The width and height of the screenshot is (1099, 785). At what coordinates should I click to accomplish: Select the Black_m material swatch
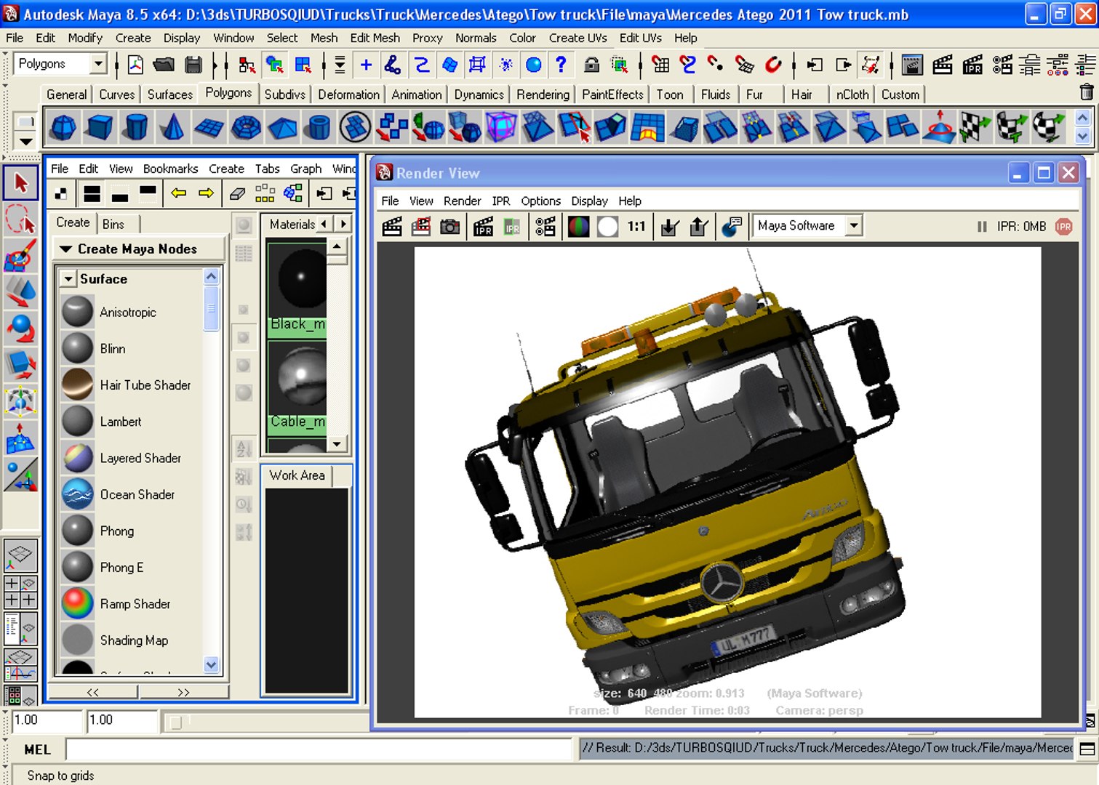click(297, 289)
